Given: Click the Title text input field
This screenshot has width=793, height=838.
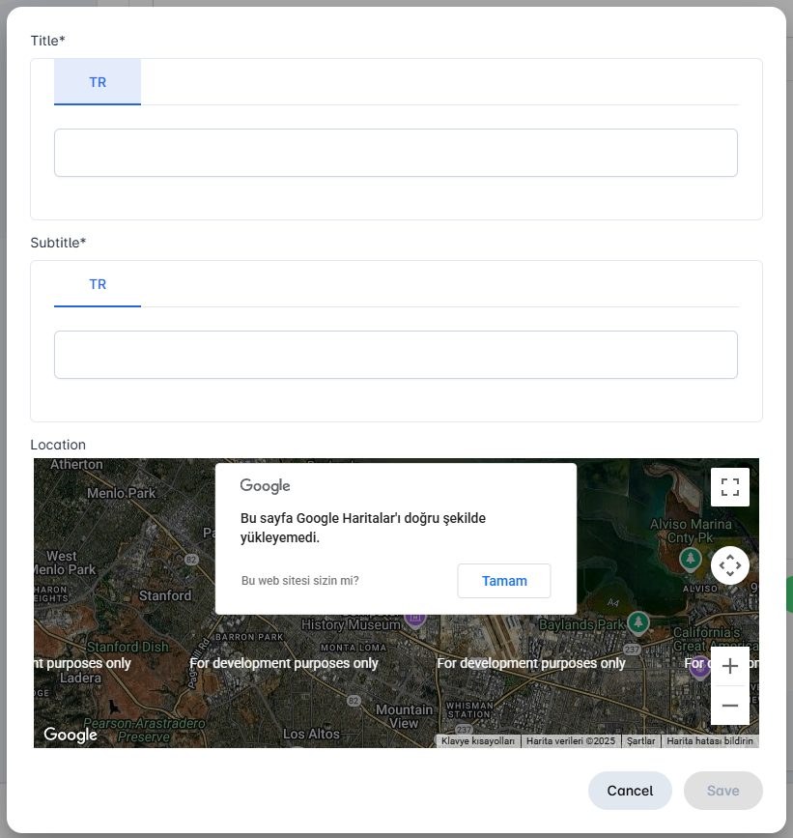Looking at the screenshot, I should coord(396,153).
